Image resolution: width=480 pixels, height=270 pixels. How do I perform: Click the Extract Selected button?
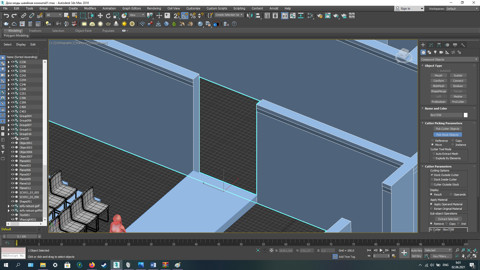click(x=448, y=219)
